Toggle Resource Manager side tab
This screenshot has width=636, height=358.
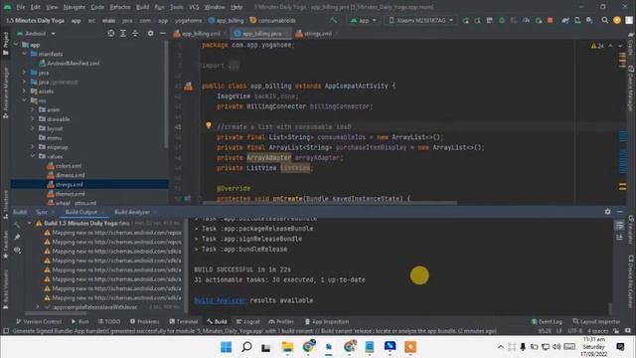(5, 92)
